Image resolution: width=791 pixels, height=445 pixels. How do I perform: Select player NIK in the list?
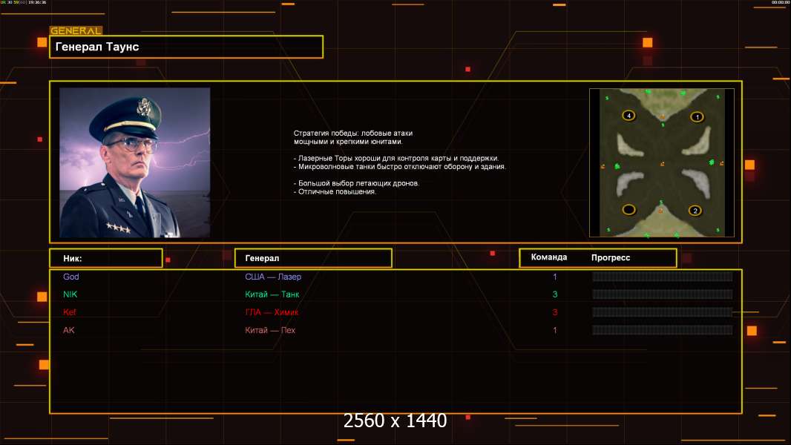[x=70, y=294]
